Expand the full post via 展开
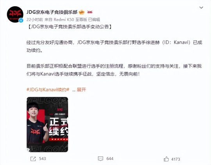 pos(81,90)
